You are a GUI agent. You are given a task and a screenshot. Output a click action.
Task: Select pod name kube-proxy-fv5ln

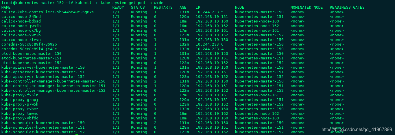coord(20,95)
